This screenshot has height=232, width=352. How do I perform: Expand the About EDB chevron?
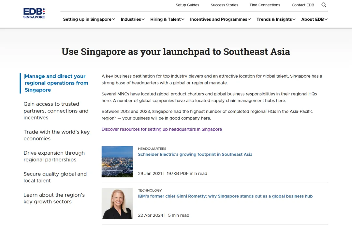point(326,19)
